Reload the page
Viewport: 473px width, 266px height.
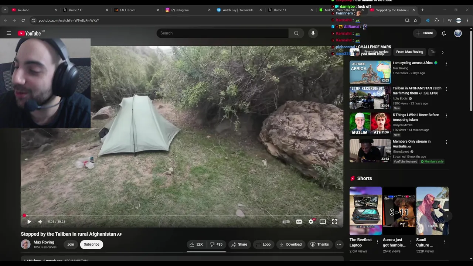coord(23,21)
